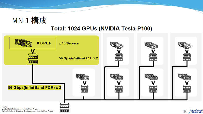
Task: Click the top switch icon in the second column
Action: point(119,57)
